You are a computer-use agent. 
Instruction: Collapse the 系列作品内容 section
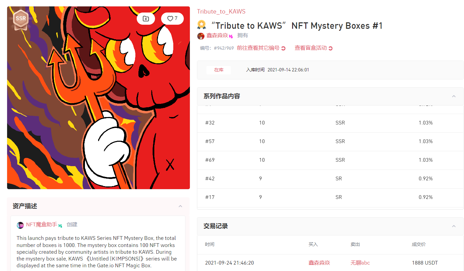454,96
